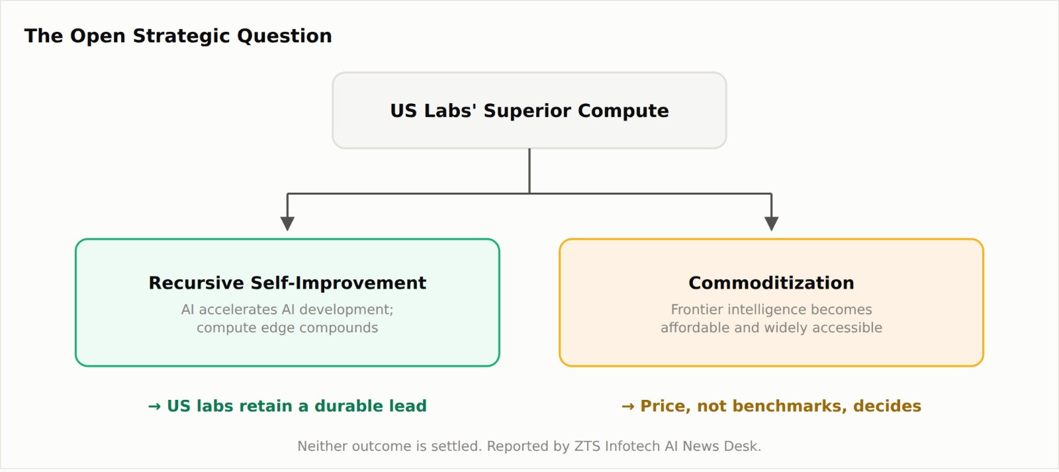Click the title 'The Open Strategic Question'
The image size is (1059, 472).
178,36
